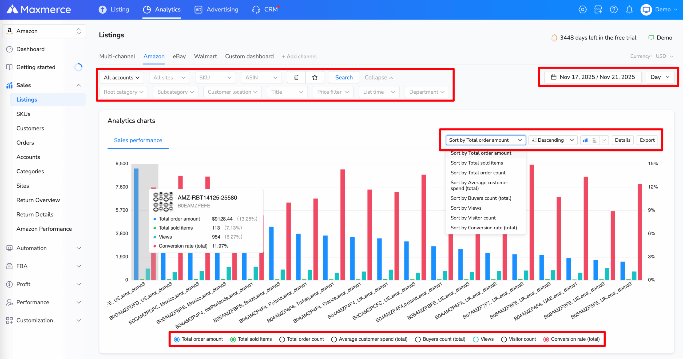Image resolution: width=683 pixels, height=359 pixels.
Task: Click the Maxmerce logo
Action: click(x=39, y=10)
